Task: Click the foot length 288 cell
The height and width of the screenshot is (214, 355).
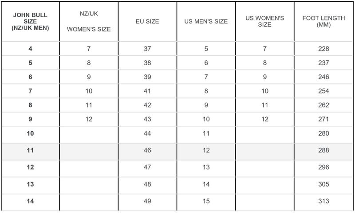Action: 323,150
